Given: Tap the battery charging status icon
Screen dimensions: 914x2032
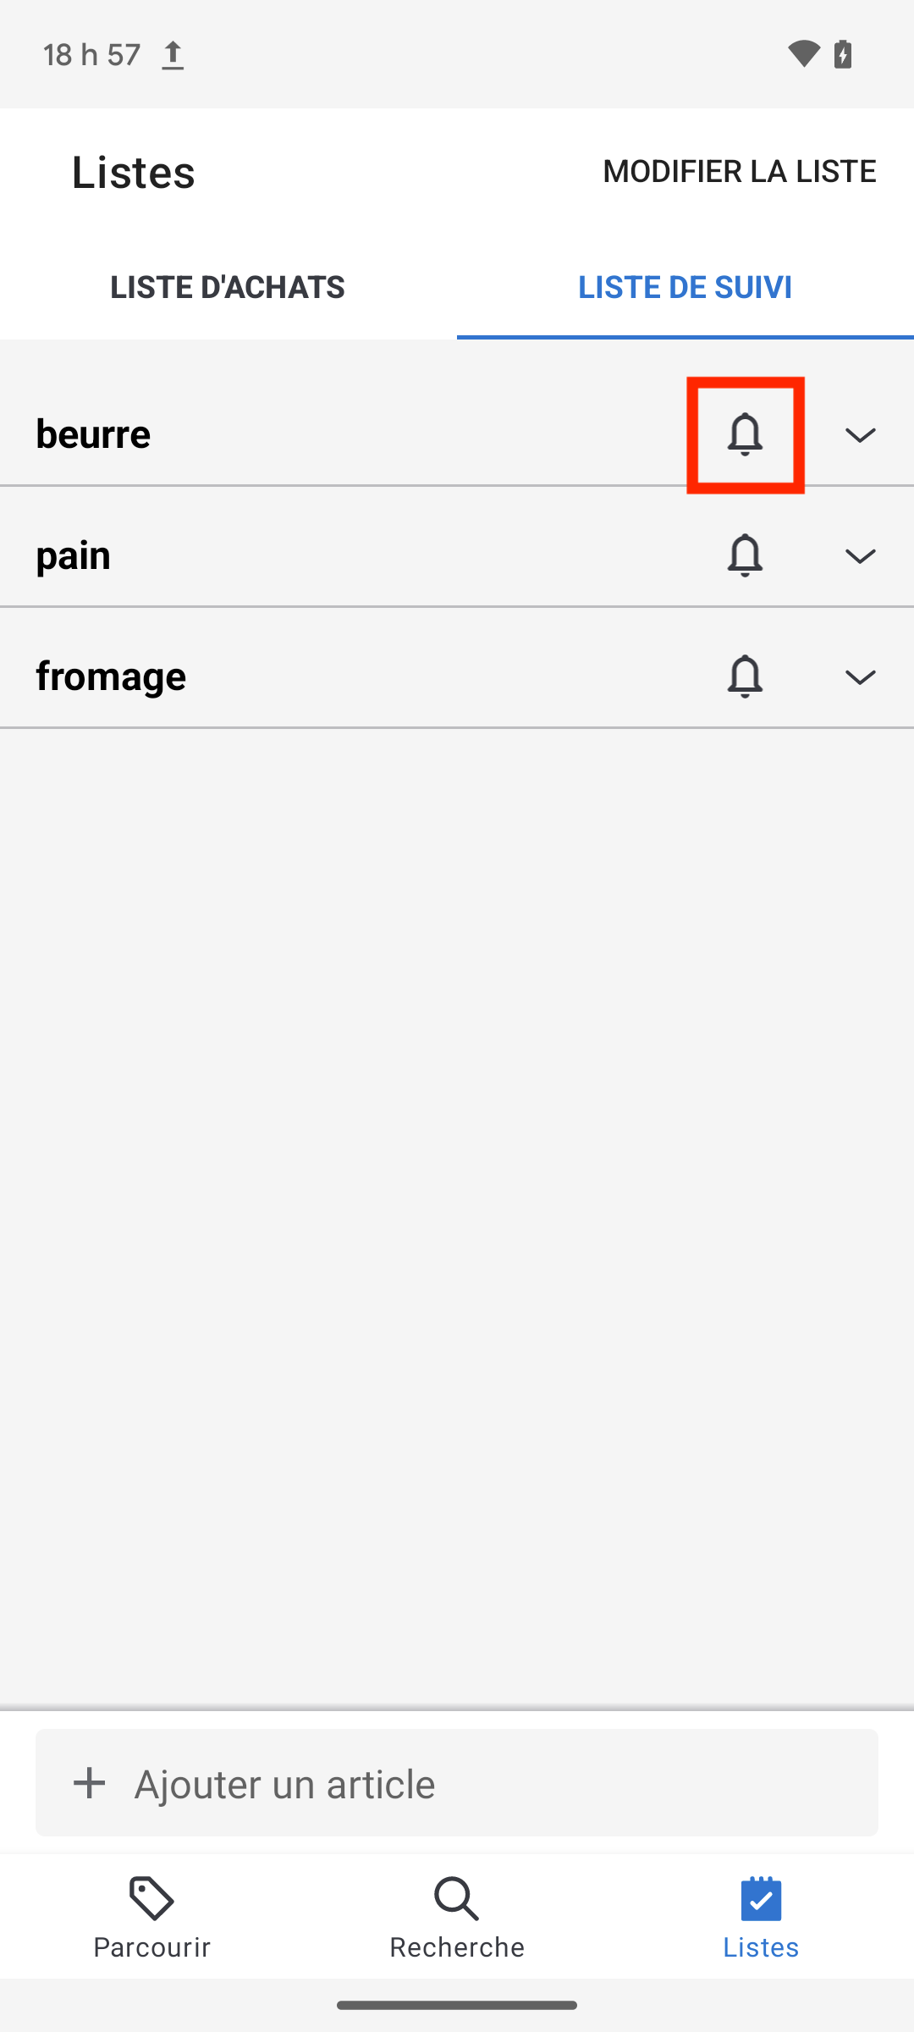Looking at the screenshot, I should (843, 54).
